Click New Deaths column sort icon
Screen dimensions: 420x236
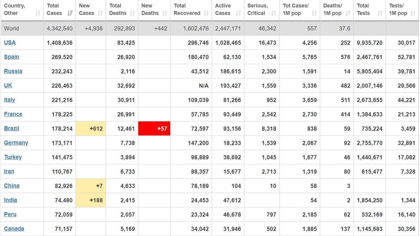pos(165,13)
